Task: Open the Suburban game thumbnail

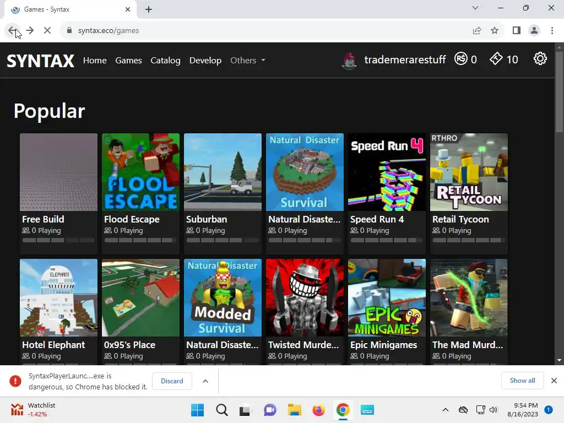Action: 223,172
